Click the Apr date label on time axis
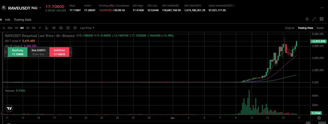Image resolution: width=328 pixels, height=124 pixels. coord(173,118)
